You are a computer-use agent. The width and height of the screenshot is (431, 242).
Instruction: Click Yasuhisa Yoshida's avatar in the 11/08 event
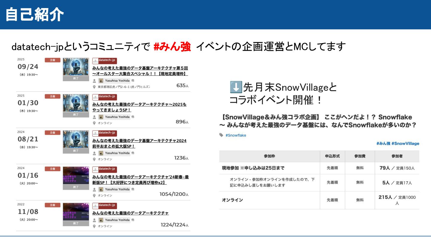tap(101, 220)
